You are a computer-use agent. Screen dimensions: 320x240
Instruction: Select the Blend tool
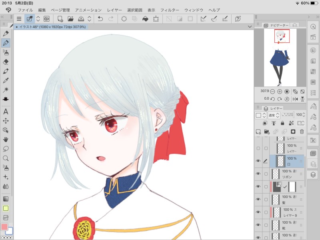(x=6, y=186)
